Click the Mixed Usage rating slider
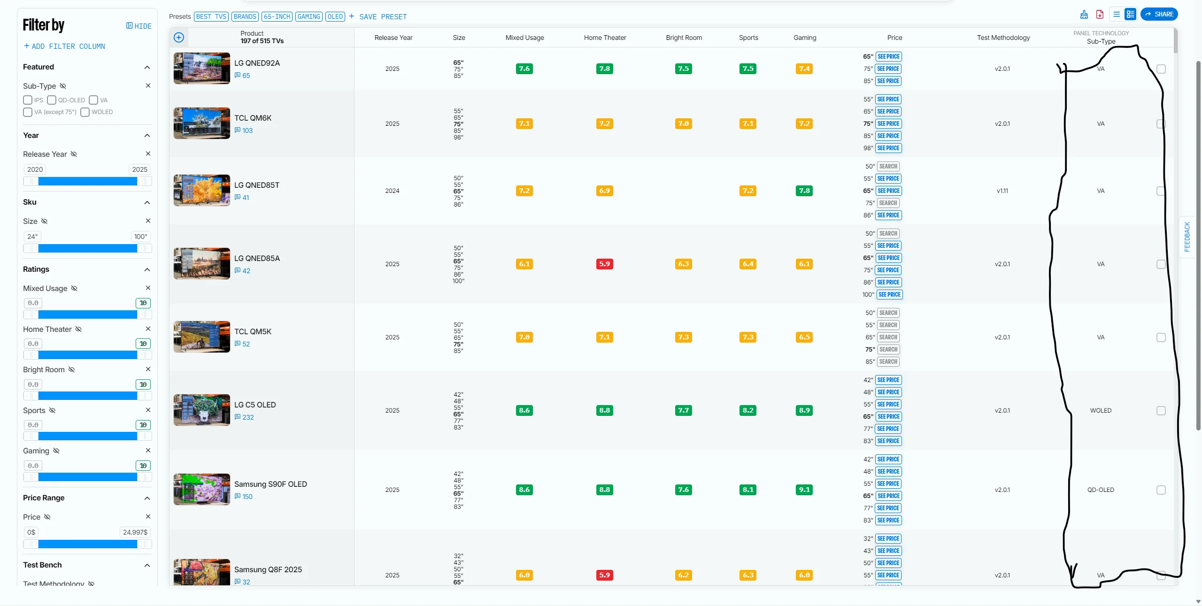Image resolution: width=1202 pixels, height=606 pixels. 87,315
